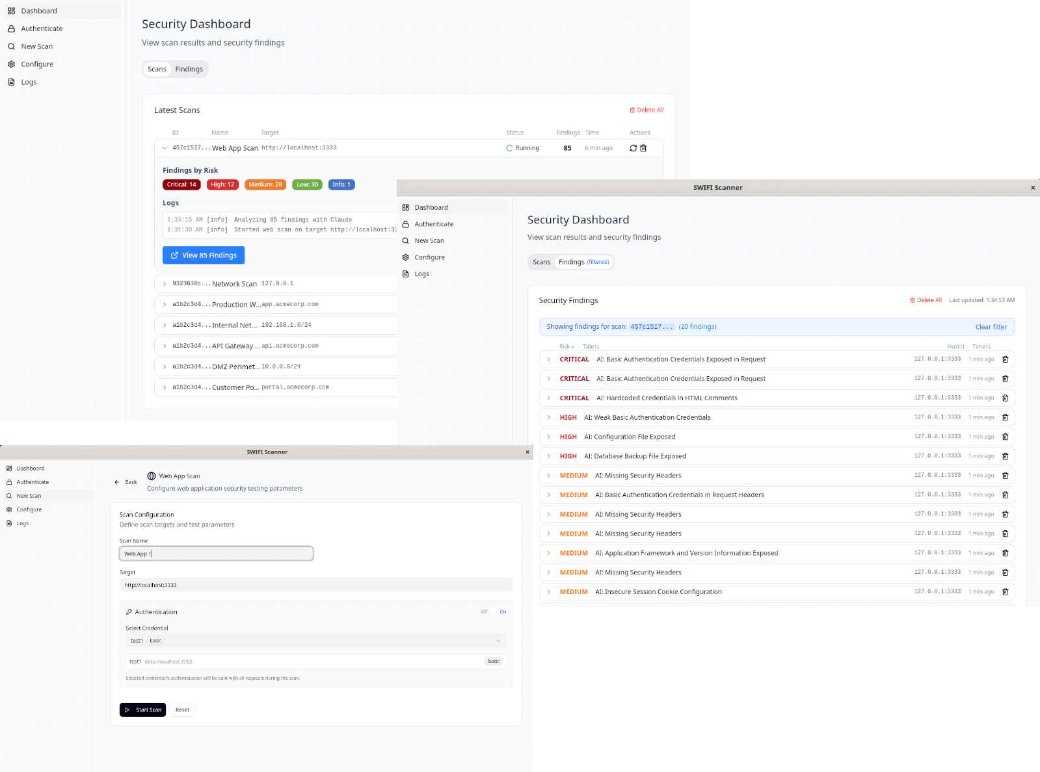Click the trash icon in Web App Scan row
This screenshot has width=1040, height=772.
click(643, 148)
